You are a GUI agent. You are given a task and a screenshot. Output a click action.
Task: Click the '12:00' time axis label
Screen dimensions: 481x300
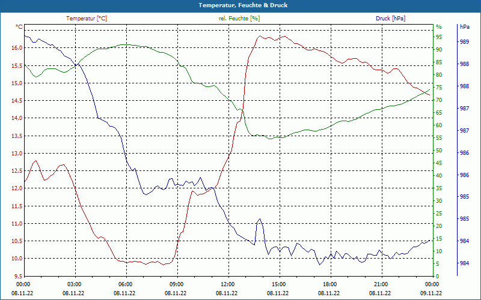[x=228, y=284]
